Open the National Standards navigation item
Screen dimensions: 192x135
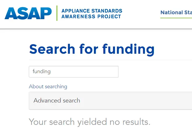click(176, 12)
